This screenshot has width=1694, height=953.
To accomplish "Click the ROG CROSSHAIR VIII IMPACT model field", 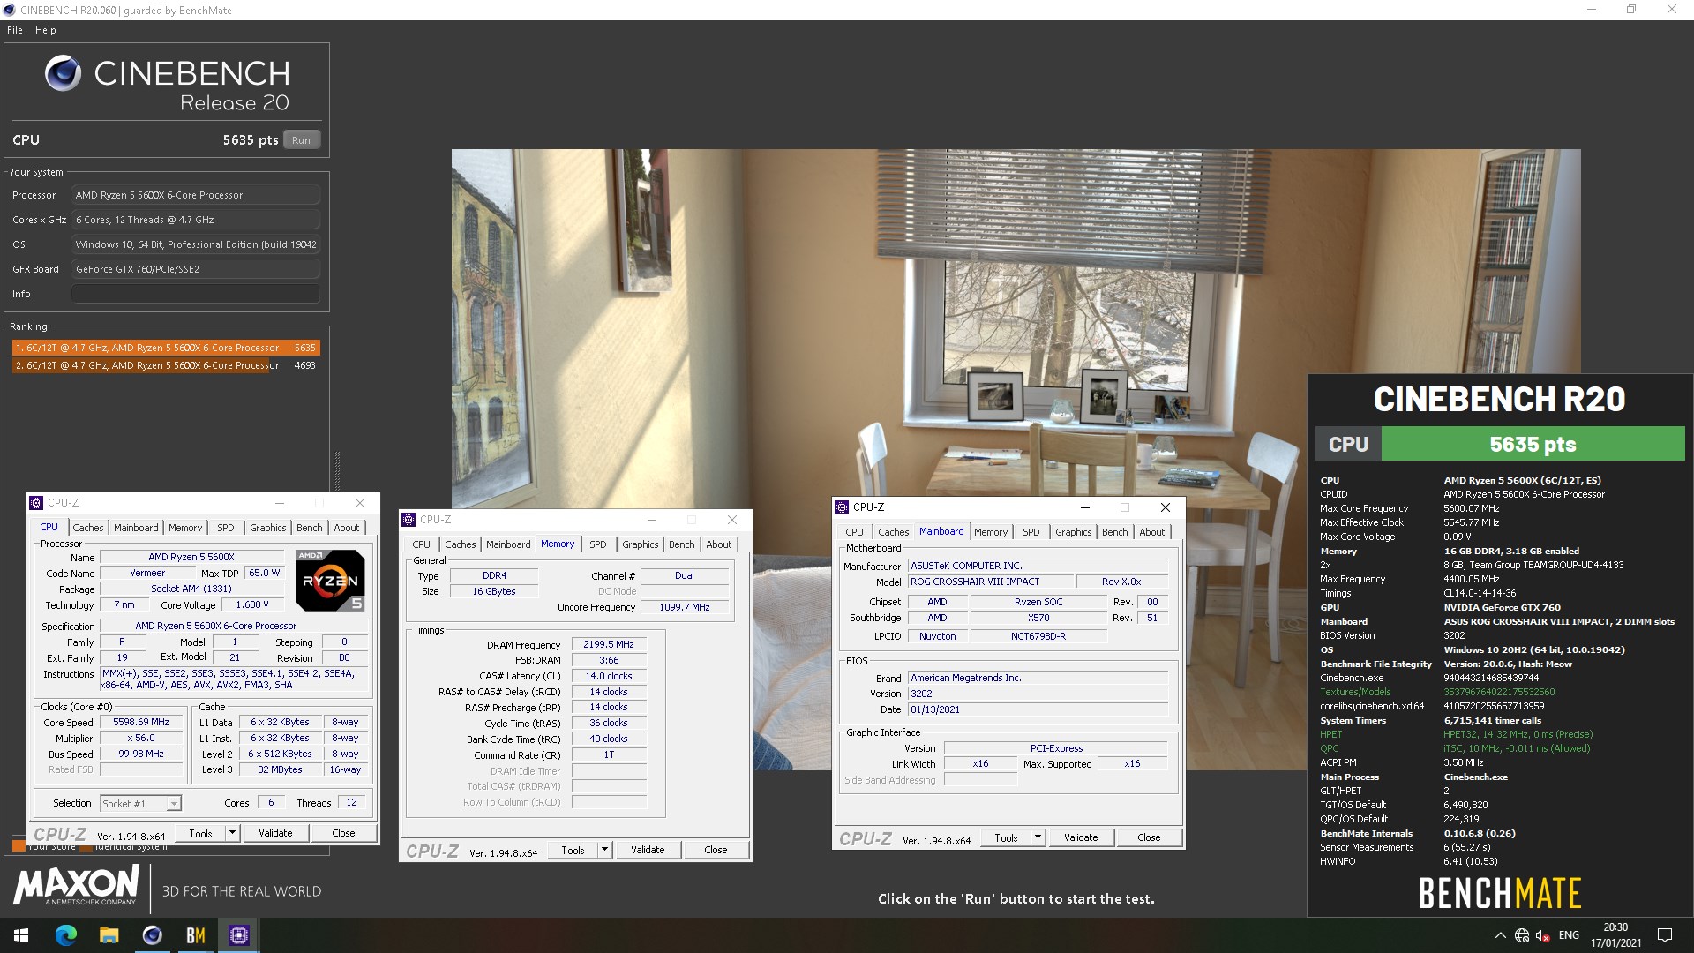I will 992,582.
